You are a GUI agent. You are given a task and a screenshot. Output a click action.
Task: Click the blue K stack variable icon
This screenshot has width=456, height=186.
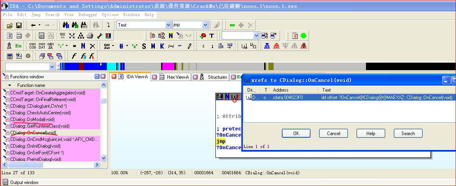tap(162, 46)
